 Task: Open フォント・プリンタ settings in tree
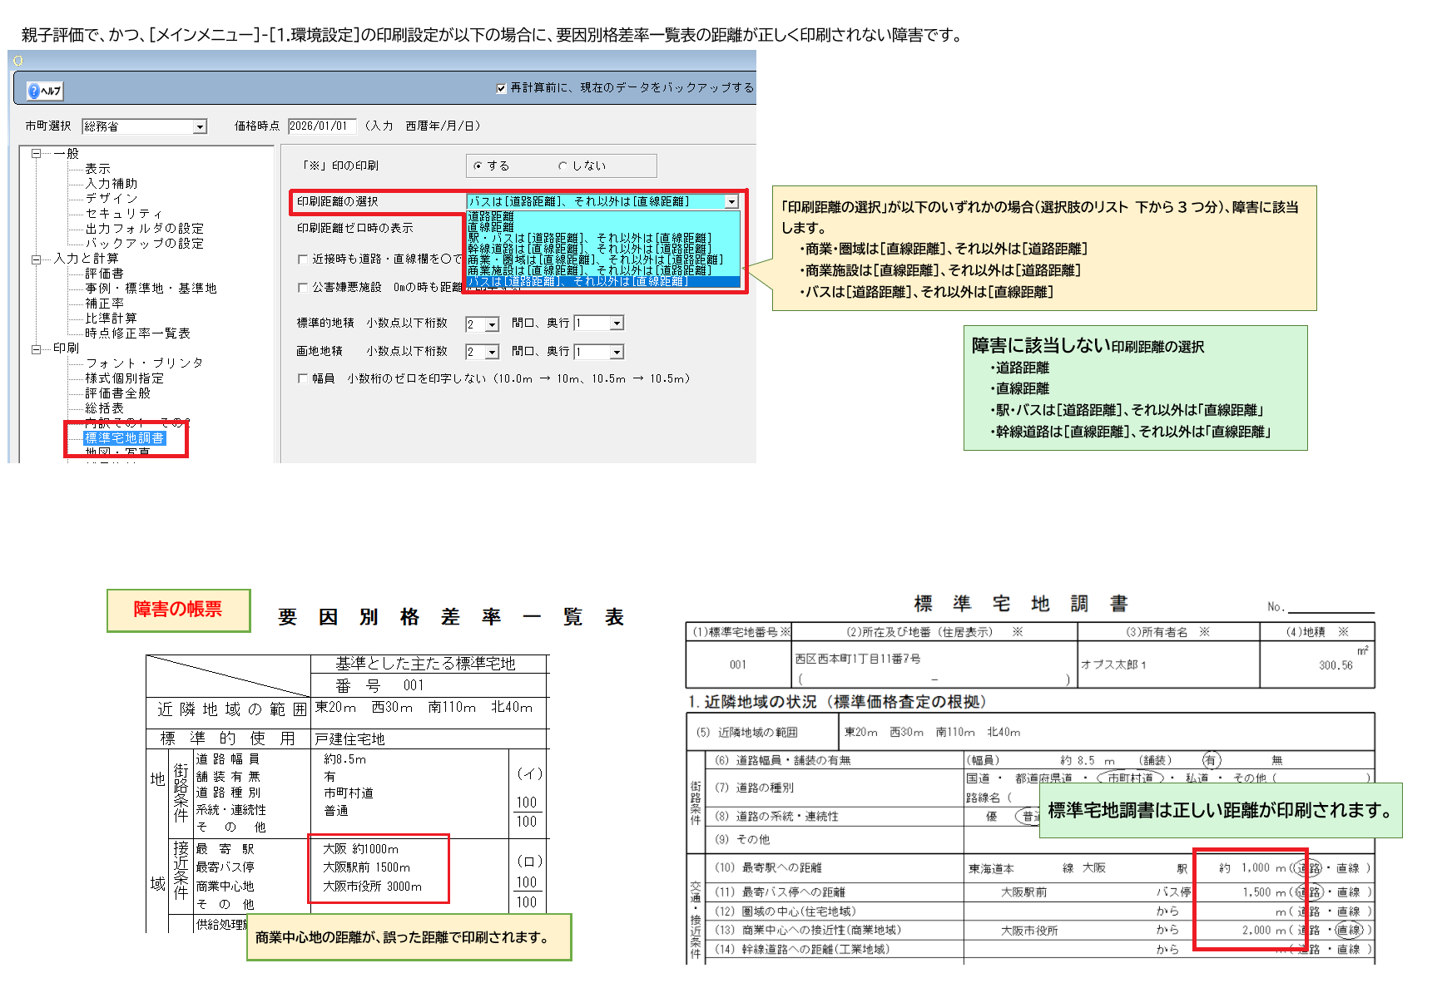[x=144, y=363]
